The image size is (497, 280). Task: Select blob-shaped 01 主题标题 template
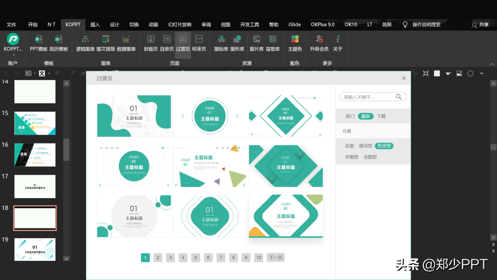pyautogui.click(x=134, y=116)
